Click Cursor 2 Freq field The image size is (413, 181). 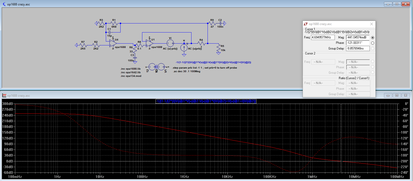pos(323,62)
